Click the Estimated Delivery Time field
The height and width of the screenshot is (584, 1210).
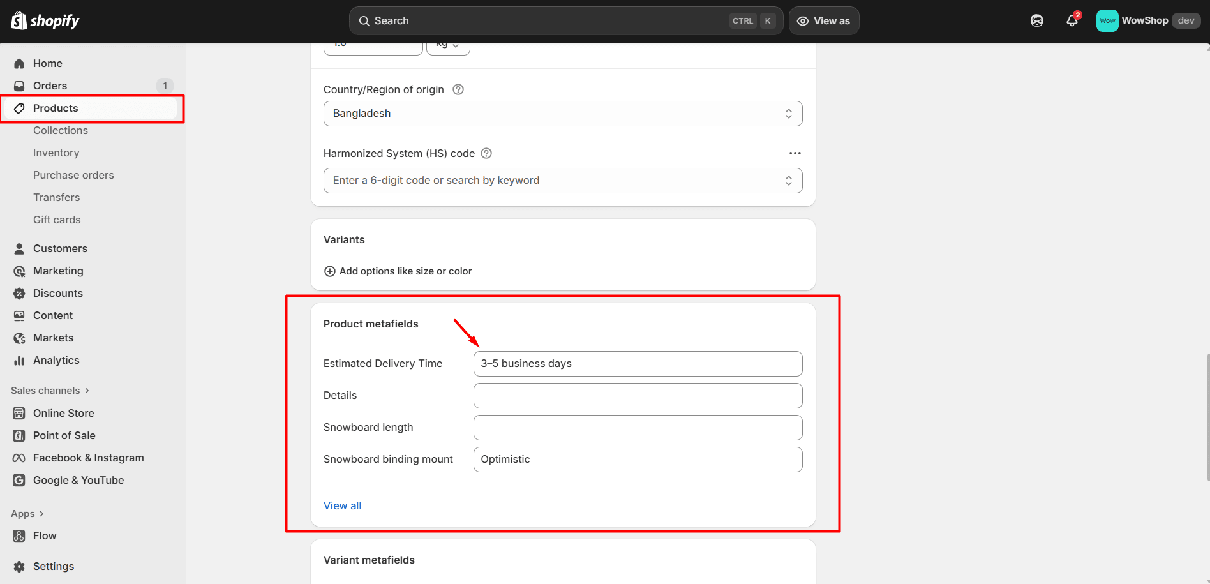point(637,364)
